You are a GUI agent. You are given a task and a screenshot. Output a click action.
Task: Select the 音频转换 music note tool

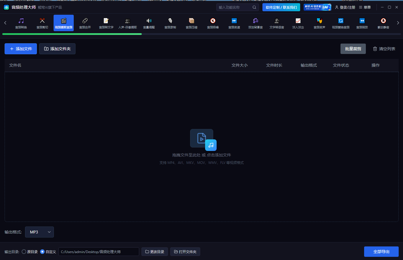(x=21, y=23)
